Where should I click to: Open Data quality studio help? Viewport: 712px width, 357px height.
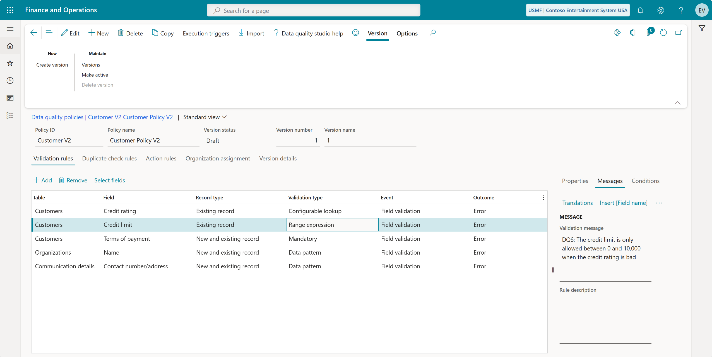(x=308, y=33)
